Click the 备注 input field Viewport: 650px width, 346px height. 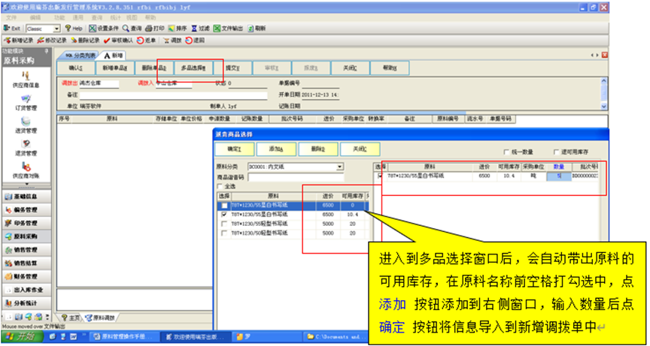(x=174, y=95)
